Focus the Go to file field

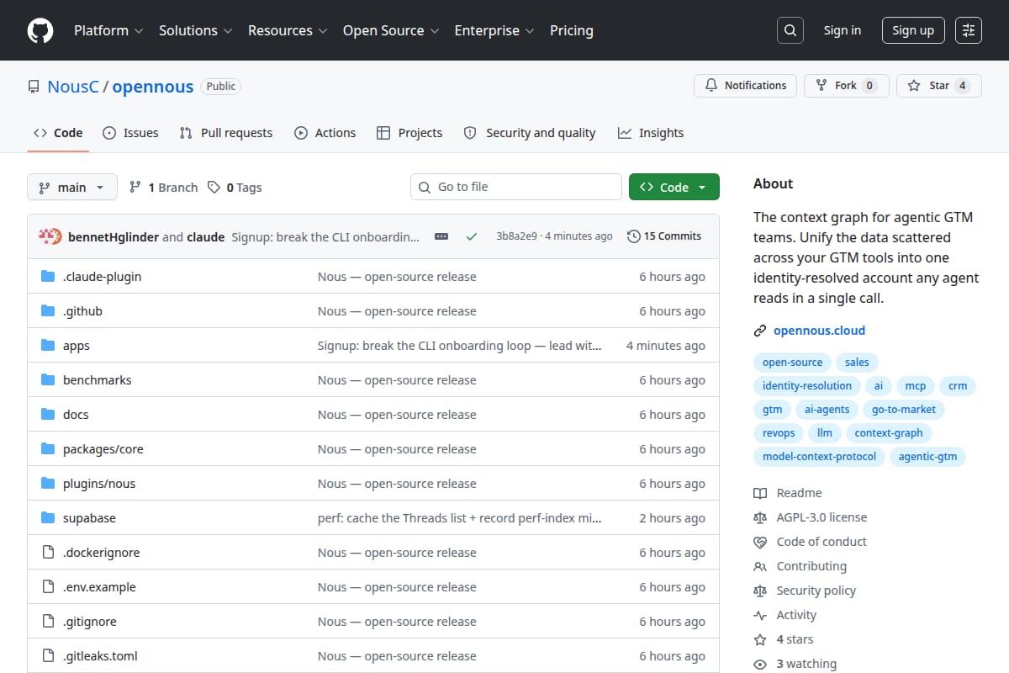pos(516,187)
